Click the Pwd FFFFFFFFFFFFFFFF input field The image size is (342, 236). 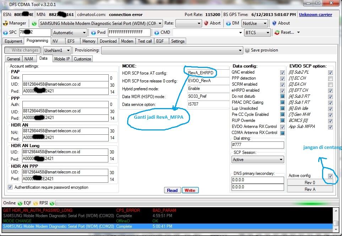coord(129,32)
